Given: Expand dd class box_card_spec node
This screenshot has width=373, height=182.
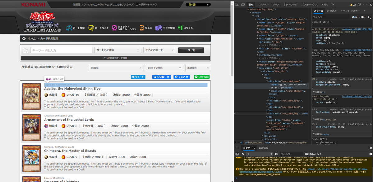Looking at the screenshot, I should (x=268, y=101).
